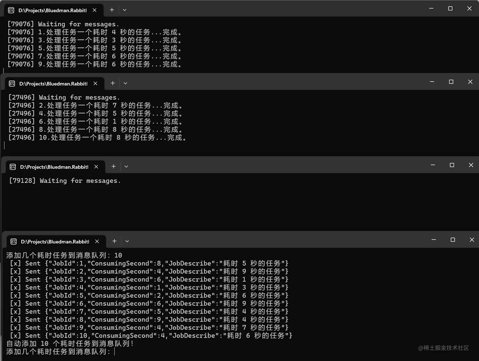Click the first prompt line ending with 10
The image size is (479, 361).
click(64, 255)
